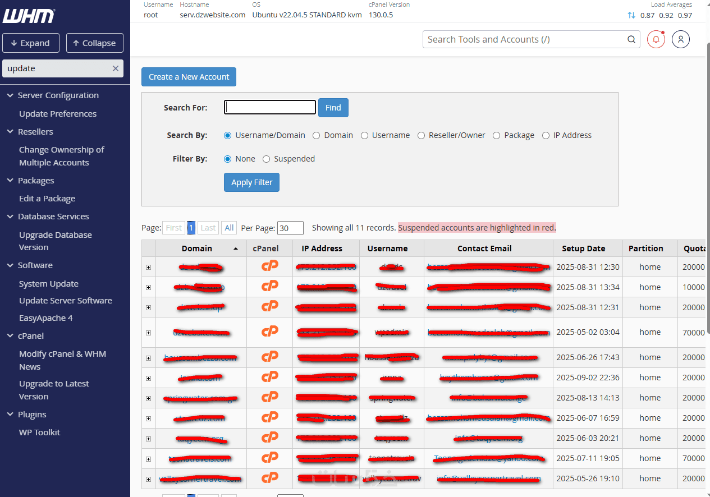
Task: Click Create a New Account
Action: pyautogui.click(x=189, y=77)
